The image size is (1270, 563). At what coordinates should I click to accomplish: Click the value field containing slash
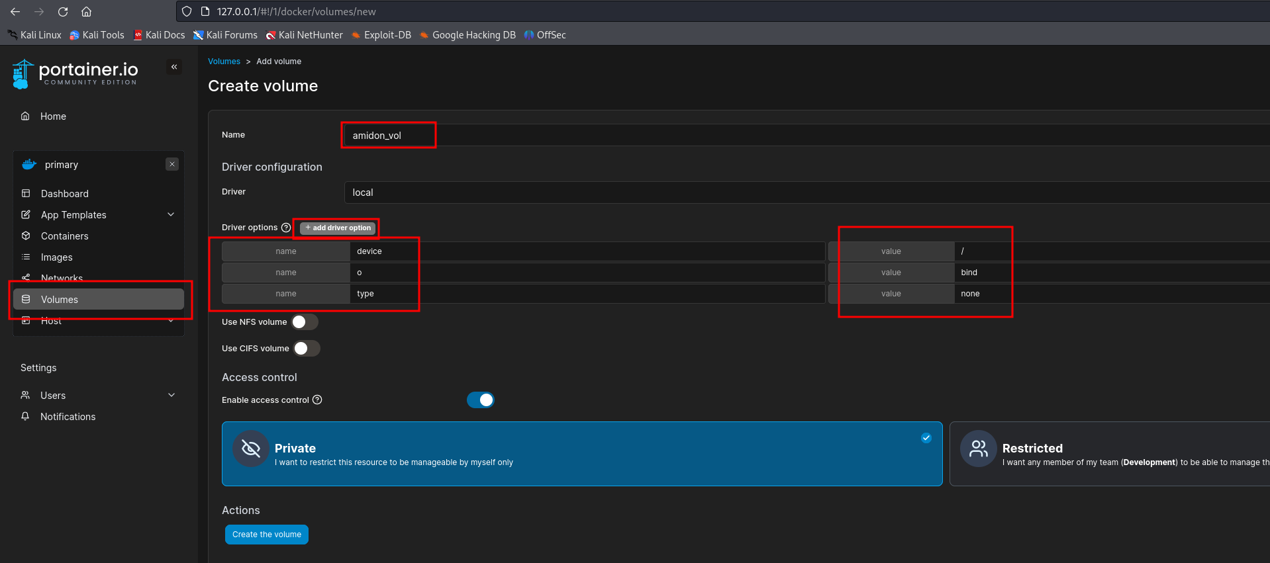[x=1112, y=251]
